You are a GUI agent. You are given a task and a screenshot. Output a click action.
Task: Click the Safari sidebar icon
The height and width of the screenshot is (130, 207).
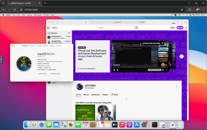pos(57,22)
